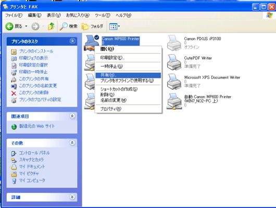The image size is (276, 208).
Task: Click the green Back arrow icon
Action: pos(9,27)
